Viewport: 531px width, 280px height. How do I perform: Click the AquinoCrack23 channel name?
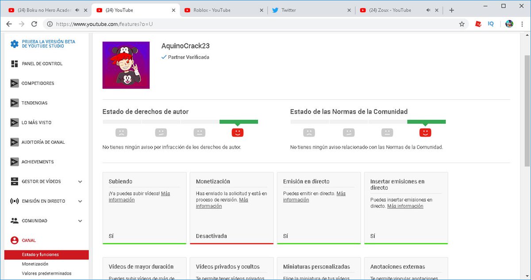(185, 46)
